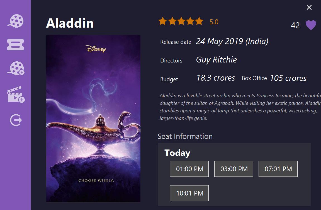Open the movies film reel sidebar icon
Image resolution: width=321 pixels, height=210 pixels.
click(x=16, y=21)
